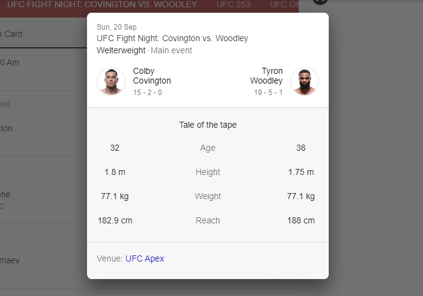Image resolution: width=423 pixels, height=296 pixels.
Task: Click the Welterweight division label
Action: coord(121,50)
